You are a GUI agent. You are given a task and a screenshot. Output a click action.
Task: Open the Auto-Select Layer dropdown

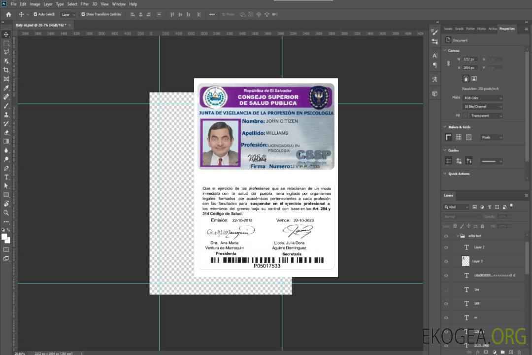click(68, 14)
